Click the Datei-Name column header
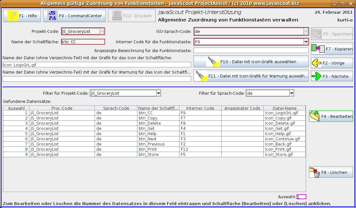This screenshot has height=208, width=356. [x=284, y=108]
